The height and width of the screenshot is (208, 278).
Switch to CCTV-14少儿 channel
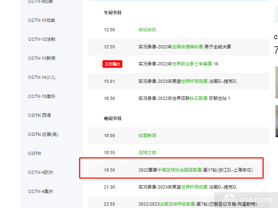click(42, 77)
